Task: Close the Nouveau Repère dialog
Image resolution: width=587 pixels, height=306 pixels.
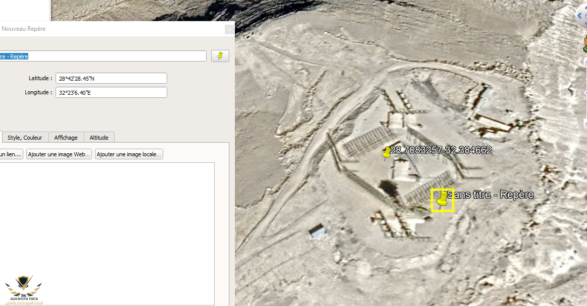Action: tap(229, 29)
